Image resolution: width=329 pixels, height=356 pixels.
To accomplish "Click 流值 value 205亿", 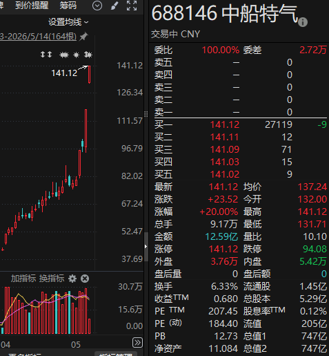I will point(314,324).
